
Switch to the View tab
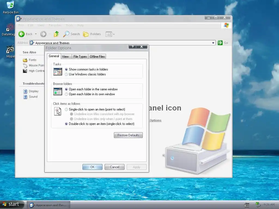point(65,57)
